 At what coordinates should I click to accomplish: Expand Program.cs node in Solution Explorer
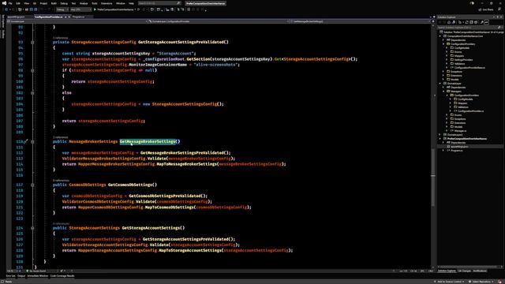tap(443, 151)
